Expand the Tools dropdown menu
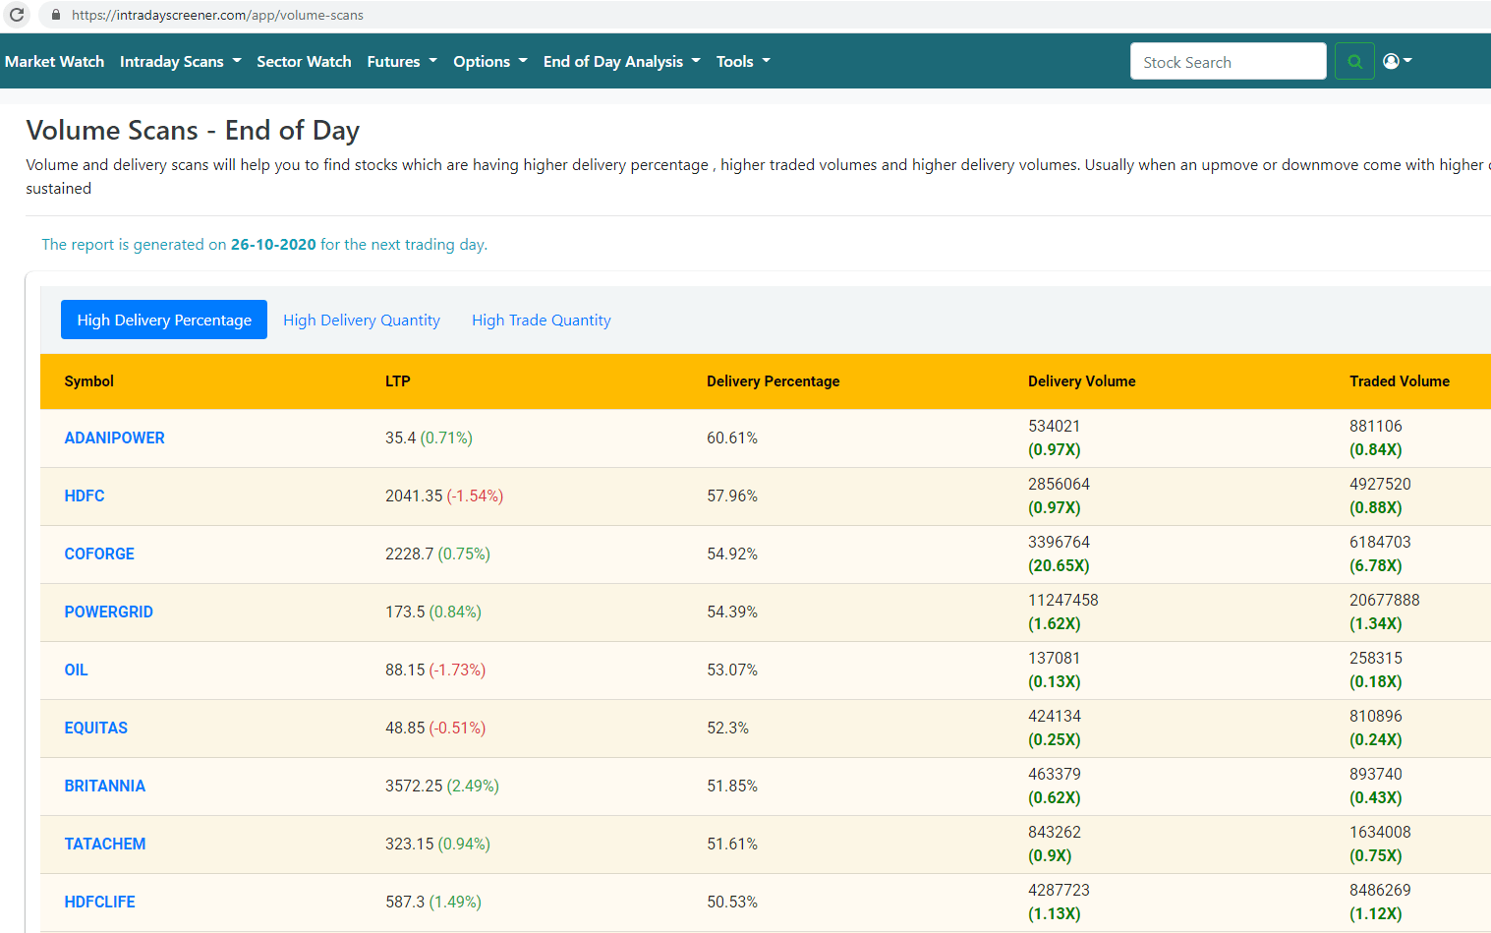1491x933 pixels. (743, 61)
